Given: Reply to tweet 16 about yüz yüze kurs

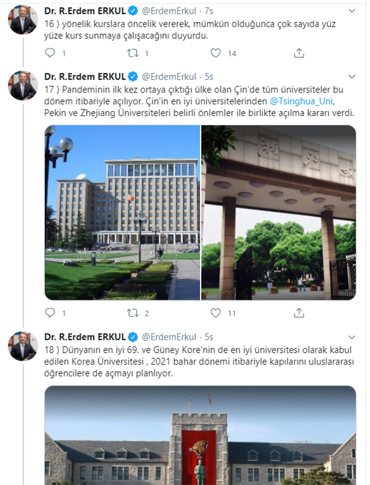Looking at the screenshot, I should pyautogui.click(x=50, y=53).
